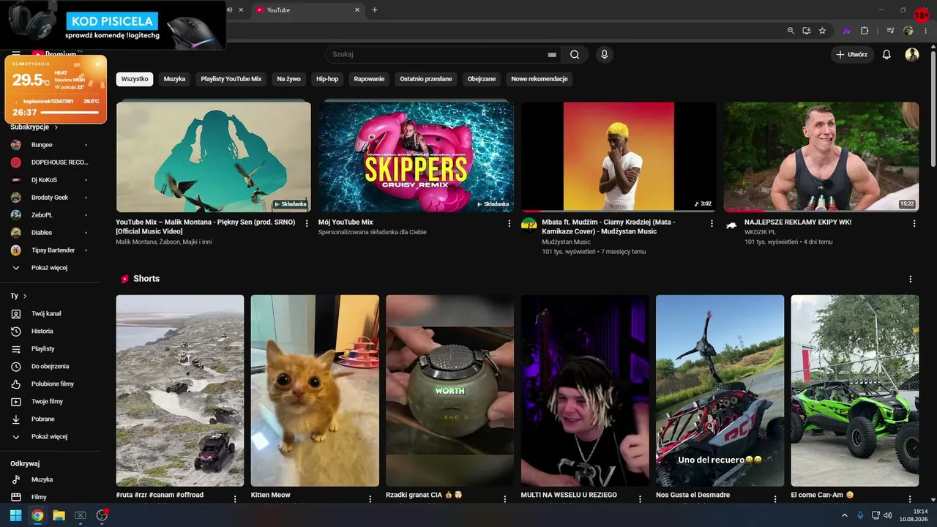Show hidden system tray icons

[x=845, y=515]
